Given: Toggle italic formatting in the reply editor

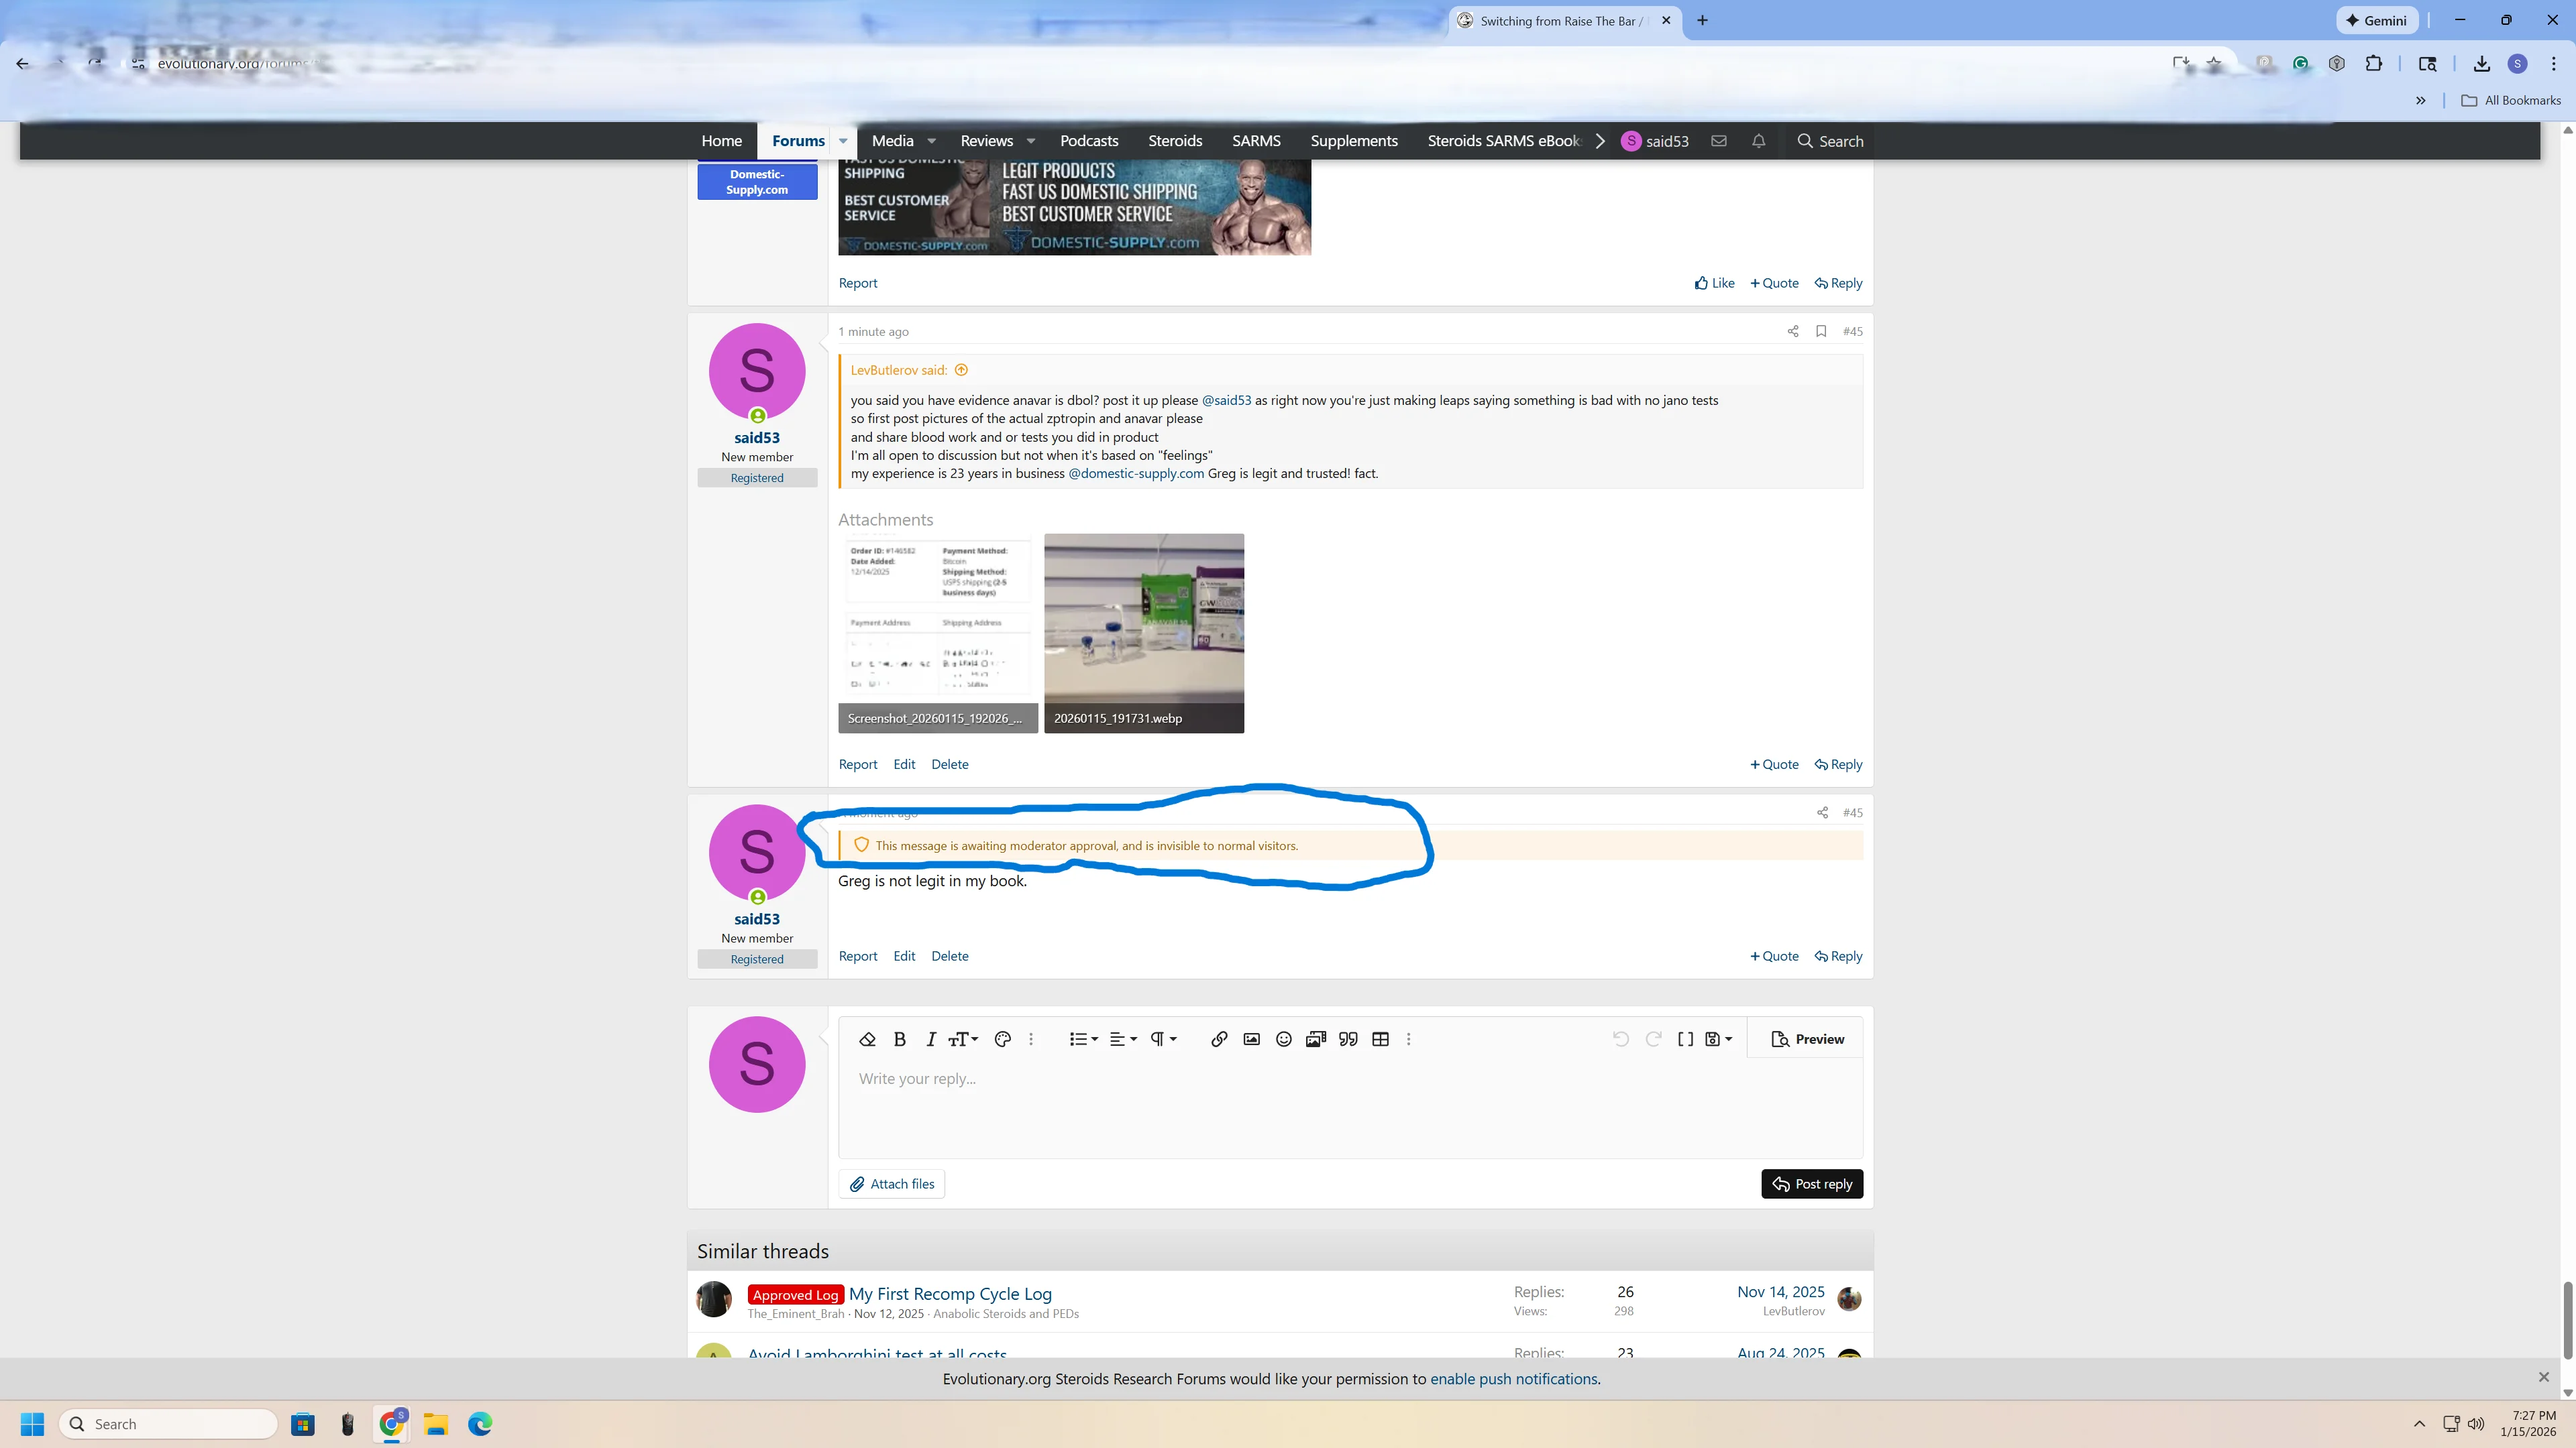Looking at the screenshot, I should pos(930,1039).
